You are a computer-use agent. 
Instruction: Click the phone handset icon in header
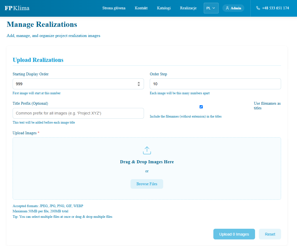[x=258, y=8]
